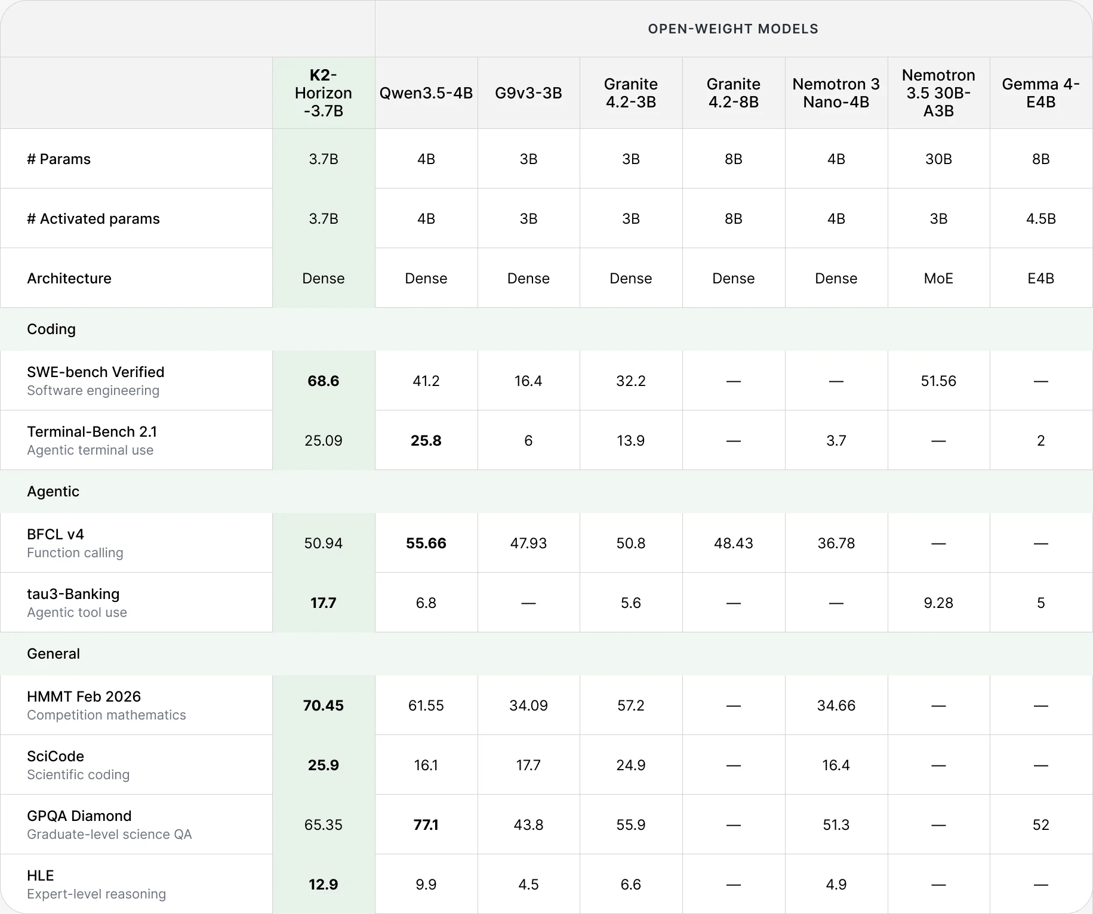This screenshot has height=914, width=1093.
Task: Click the bold 68.6 SWE-bench score
Action: pyautogui.click(x=324, y=381)
